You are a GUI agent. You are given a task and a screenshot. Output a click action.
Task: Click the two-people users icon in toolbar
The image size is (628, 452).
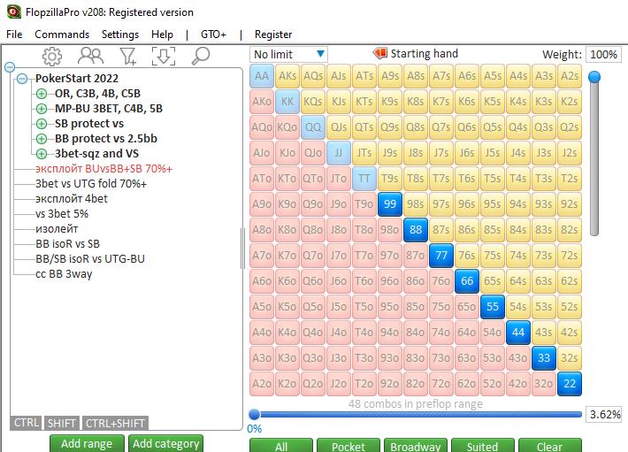90,56
